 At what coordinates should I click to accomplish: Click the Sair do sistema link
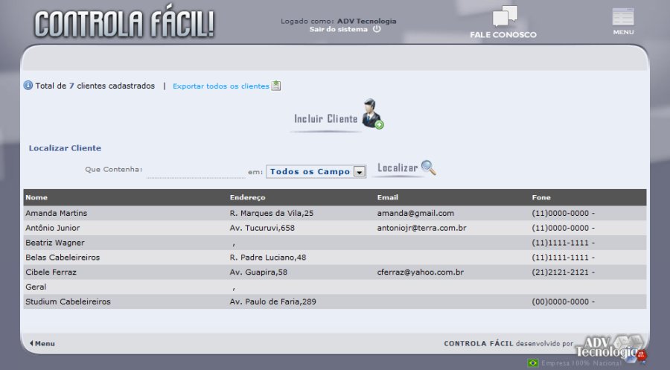click(338, 30)
